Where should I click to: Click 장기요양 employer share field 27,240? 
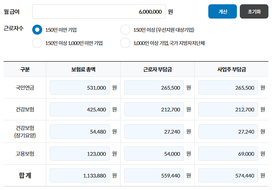228,131
